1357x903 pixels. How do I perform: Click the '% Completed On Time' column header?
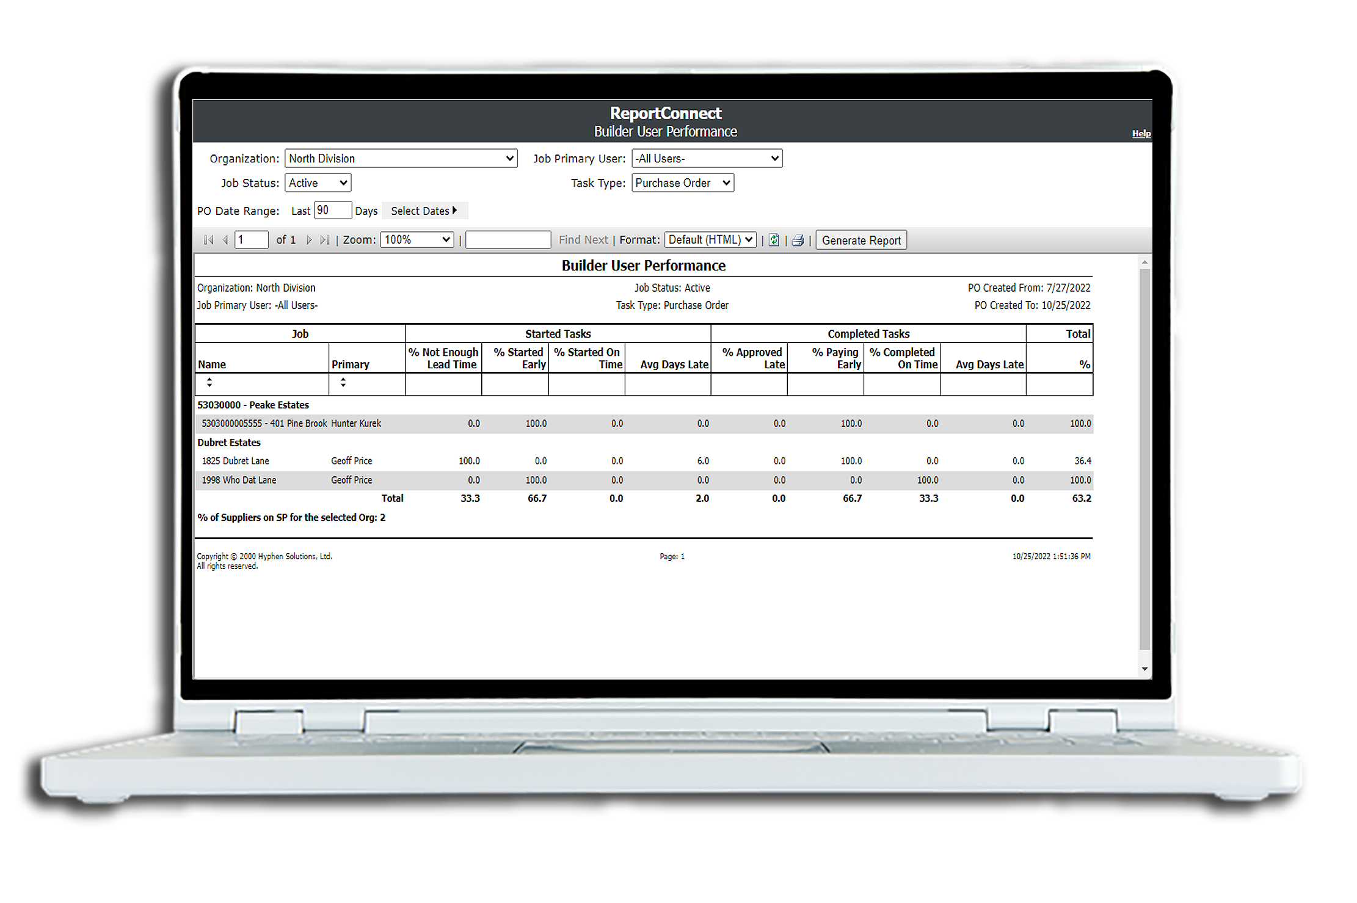[903, 358]
